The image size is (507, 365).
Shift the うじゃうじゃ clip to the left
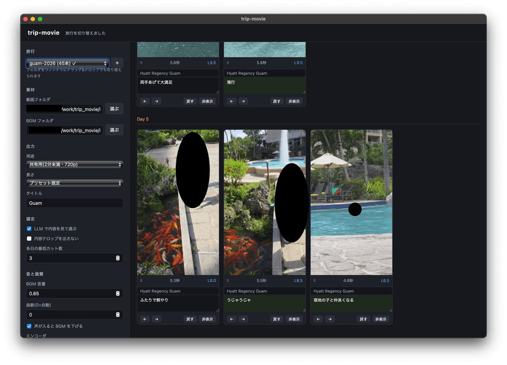[x=231, y=319]
